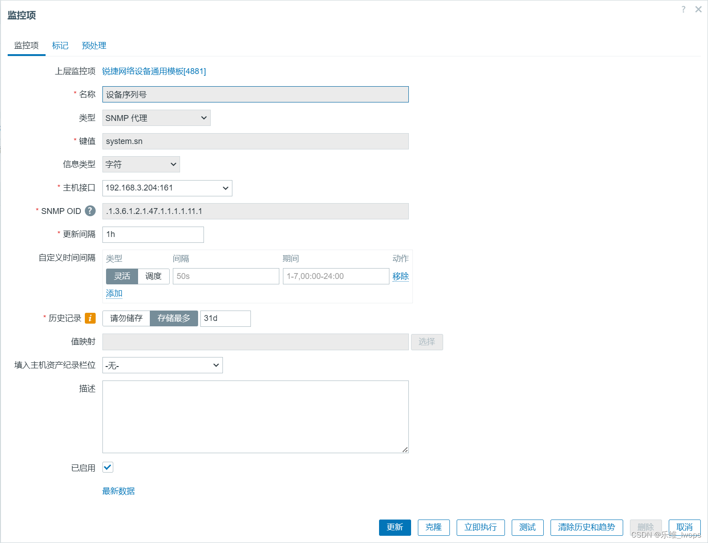Click the disabled 选择 button for value mapping
The width and height of the screenshot is (708, 543).
click(427, 342)
